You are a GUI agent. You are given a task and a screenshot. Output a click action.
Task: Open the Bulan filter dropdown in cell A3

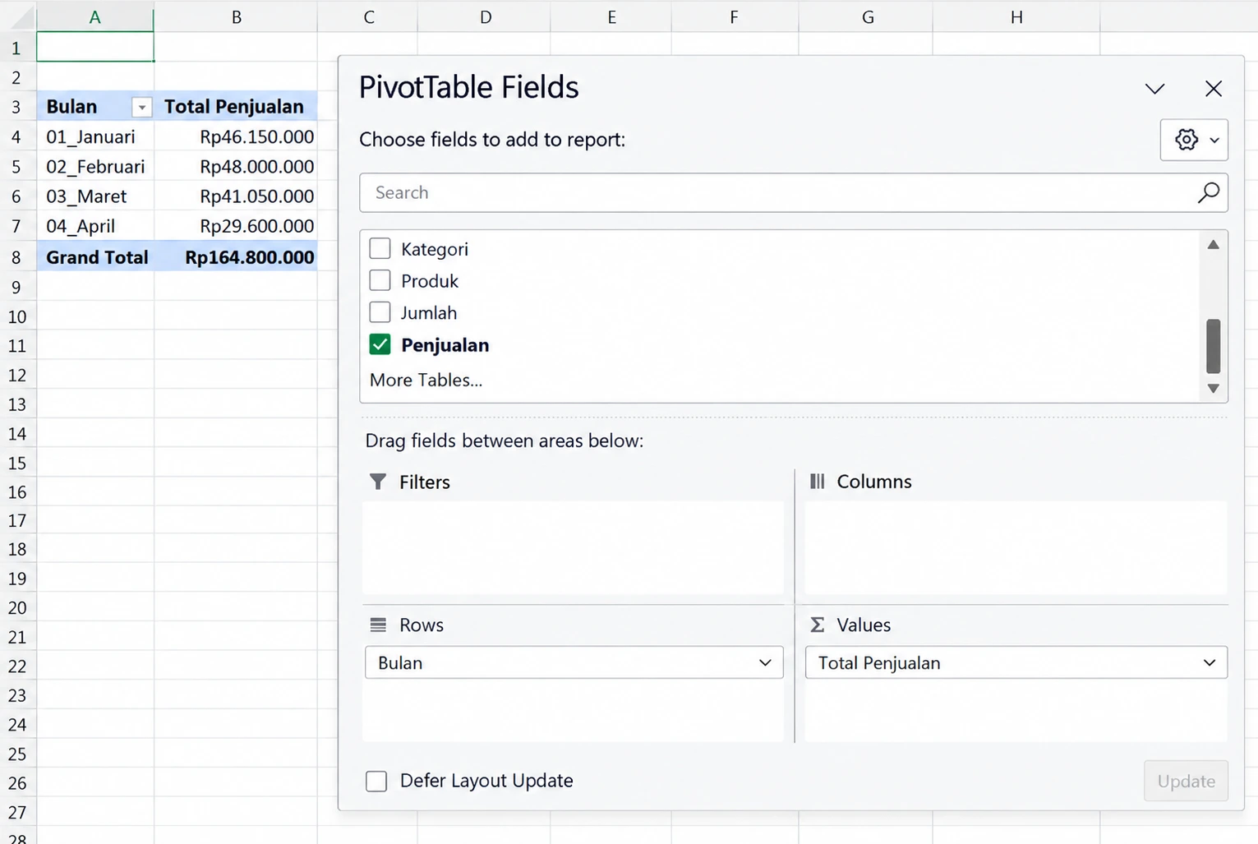pyautogui.click(x=141, y=107)
